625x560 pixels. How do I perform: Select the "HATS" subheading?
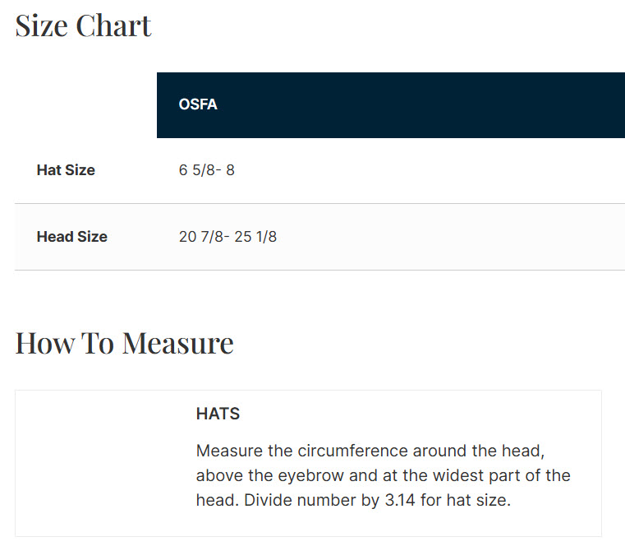click(x=218, y=414)
